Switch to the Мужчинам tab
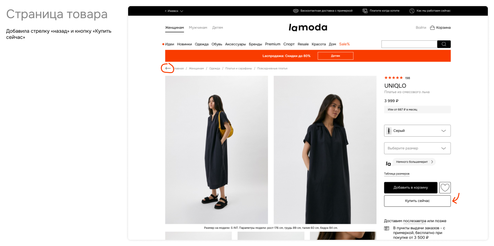 [198, 27]
